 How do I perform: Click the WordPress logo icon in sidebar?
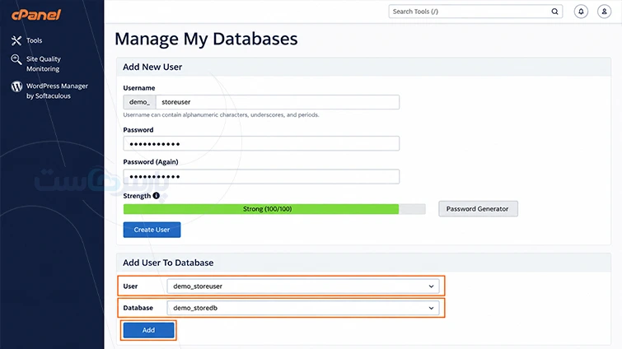pyautogui.click(x=16, y=86)
